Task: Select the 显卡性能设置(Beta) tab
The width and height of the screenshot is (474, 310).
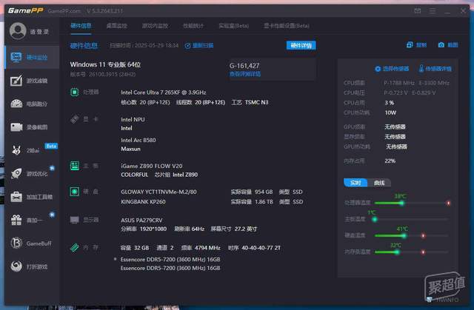Action: (287, 26)
